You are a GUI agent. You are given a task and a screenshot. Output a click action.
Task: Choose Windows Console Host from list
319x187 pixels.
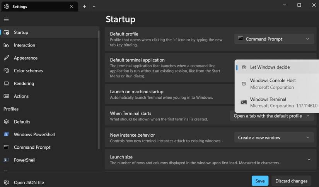click(273, 84)
